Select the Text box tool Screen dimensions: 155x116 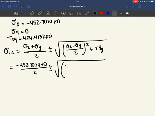[79, 13]
